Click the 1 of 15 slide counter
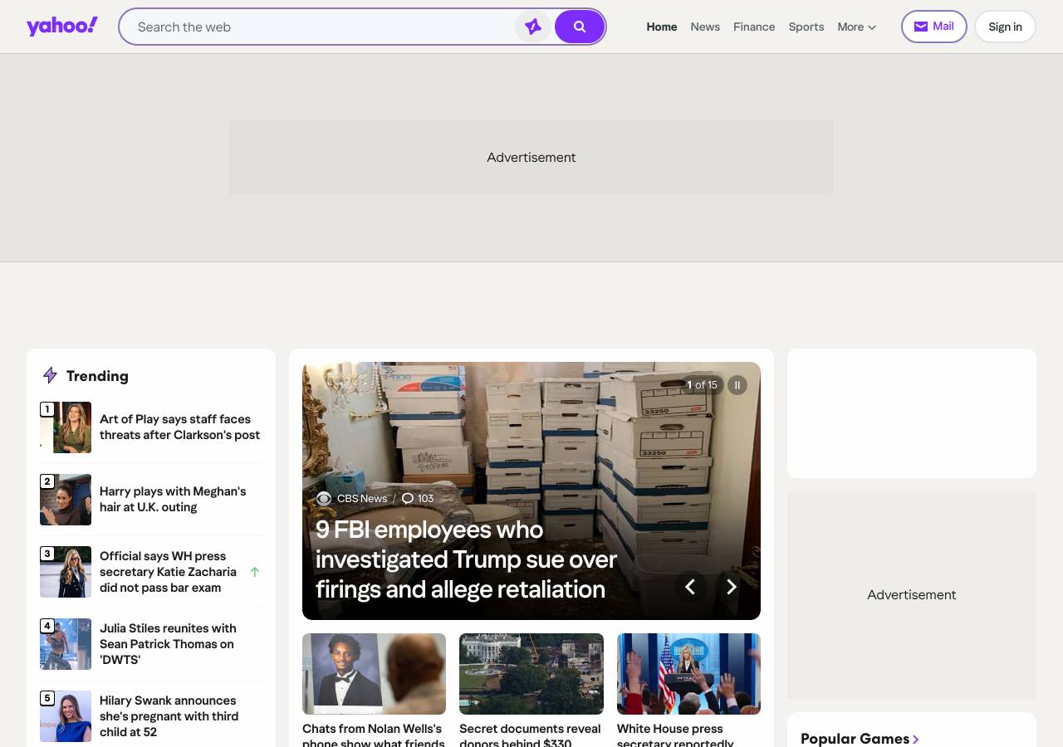This screenshot has height=747, width=1063. [702, 385]
